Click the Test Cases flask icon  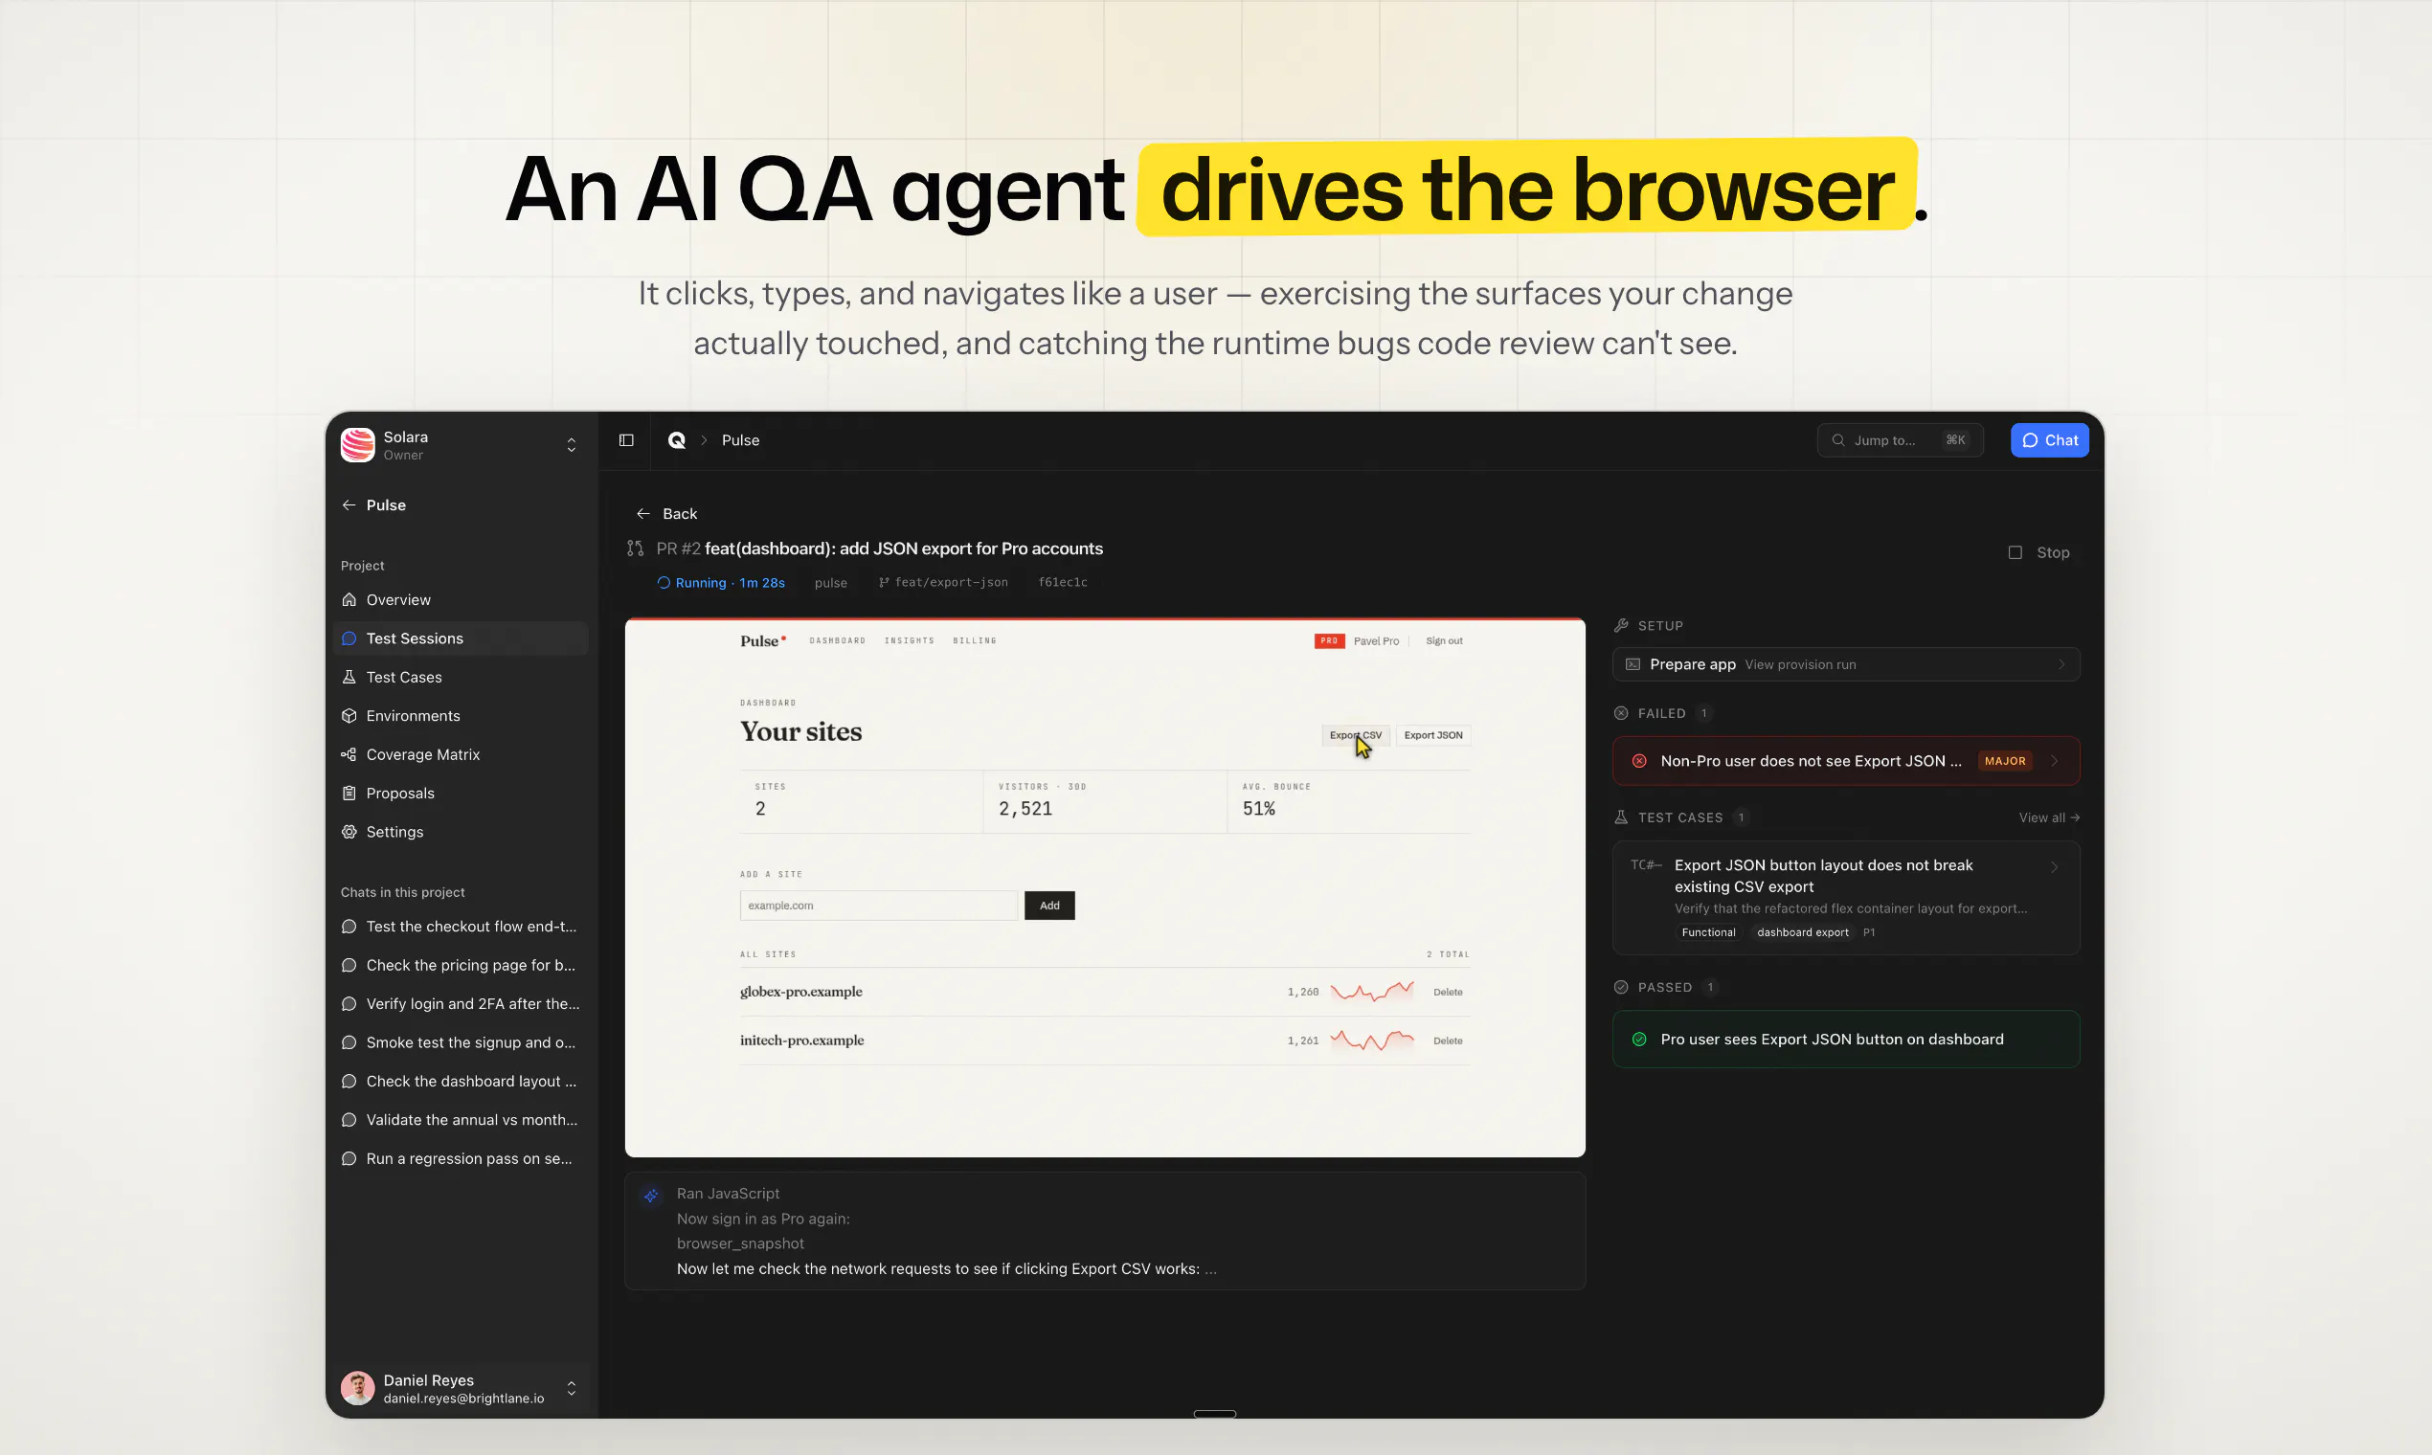[349, 677]
